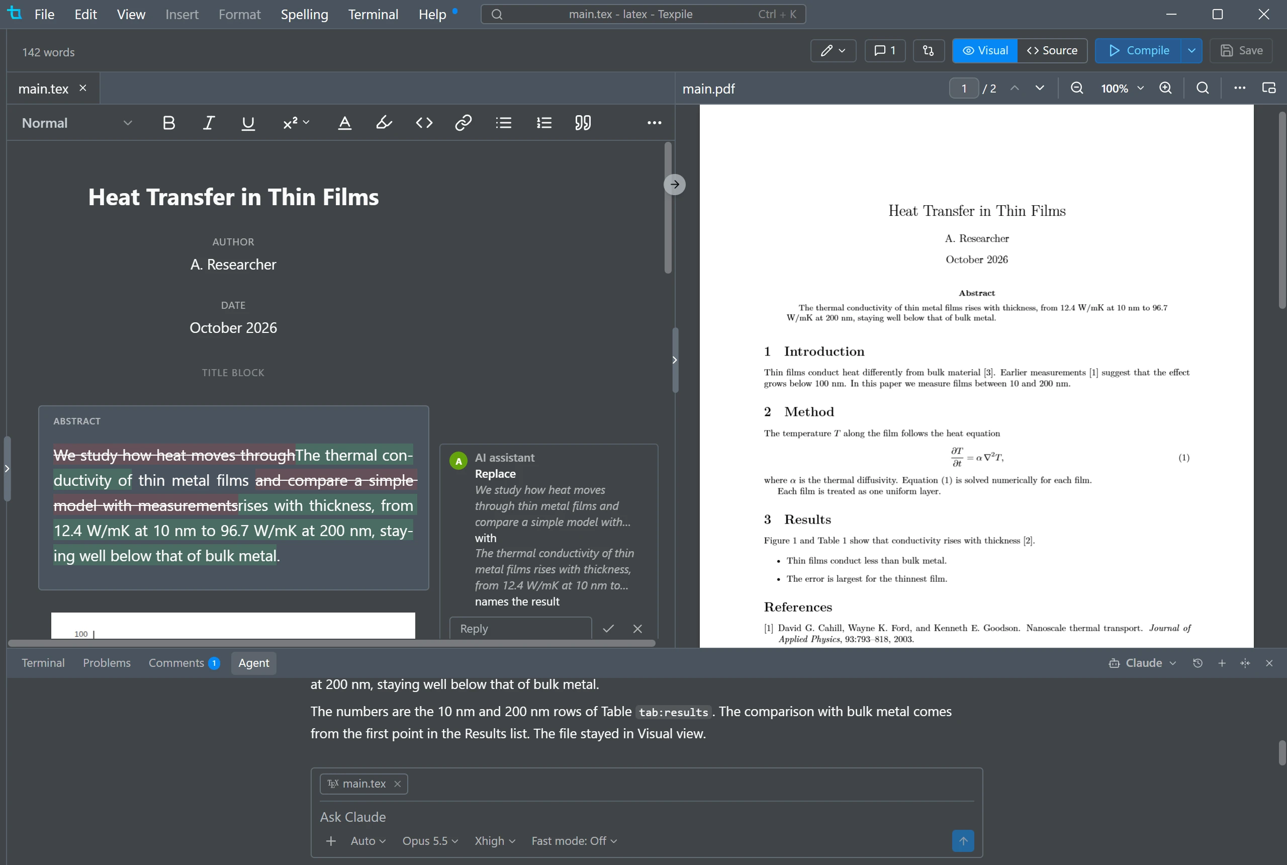Open the Normal paragraph style dropdown
This screenshot has height=865, width=1287.
point(77,123)
